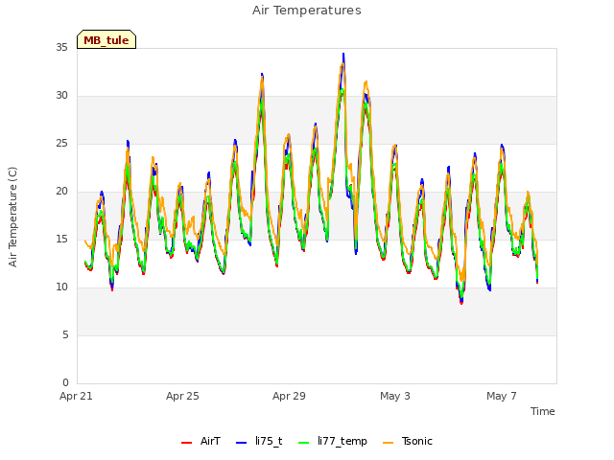Click the 25 y-axis tick label
This screenshot has width=614, height=460.
point(61,143)
